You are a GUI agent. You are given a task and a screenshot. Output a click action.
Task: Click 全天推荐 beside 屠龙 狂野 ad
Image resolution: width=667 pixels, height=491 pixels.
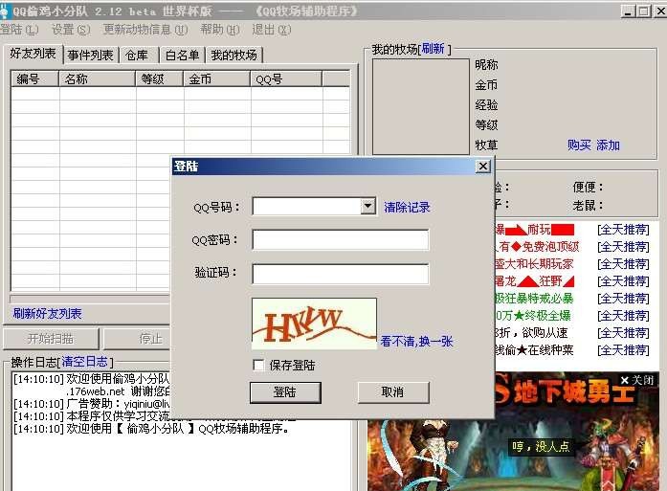pos(623,281)
